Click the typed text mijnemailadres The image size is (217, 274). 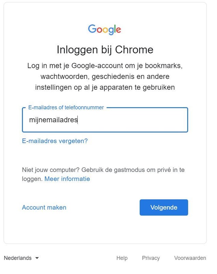pos(53,120)
